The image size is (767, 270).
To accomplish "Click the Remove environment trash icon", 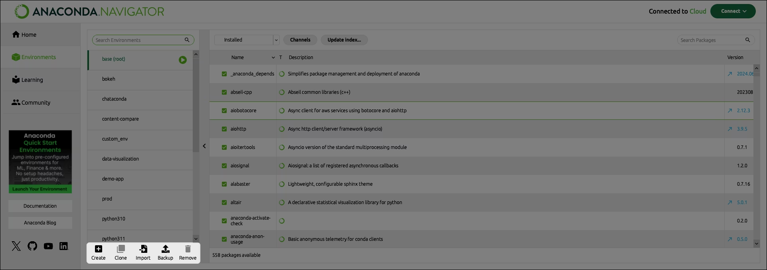I will 188,249.
